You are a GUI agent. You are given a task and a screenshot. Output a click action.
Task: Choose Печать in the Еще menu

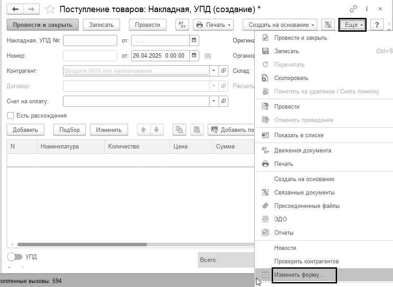tap(324, 164)
